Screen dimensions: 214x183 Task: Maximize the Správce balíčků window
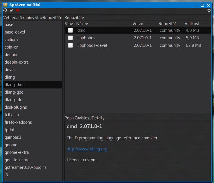click(202, 5)
